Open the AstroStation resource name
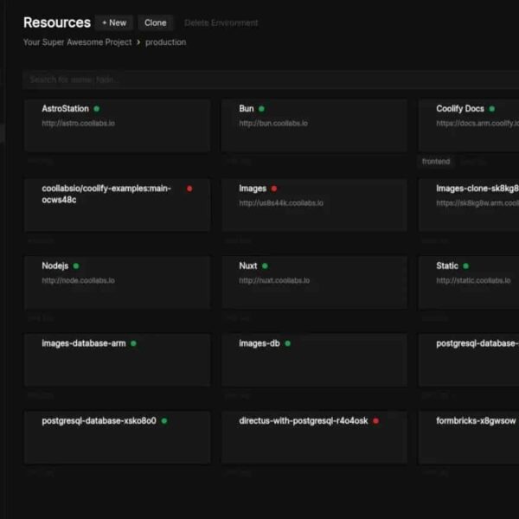 point(65,109)
